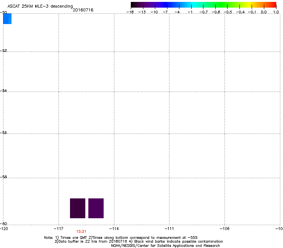Click the colorbar label -10
This screenshot has width=283, height=248.
click(154, 12)
